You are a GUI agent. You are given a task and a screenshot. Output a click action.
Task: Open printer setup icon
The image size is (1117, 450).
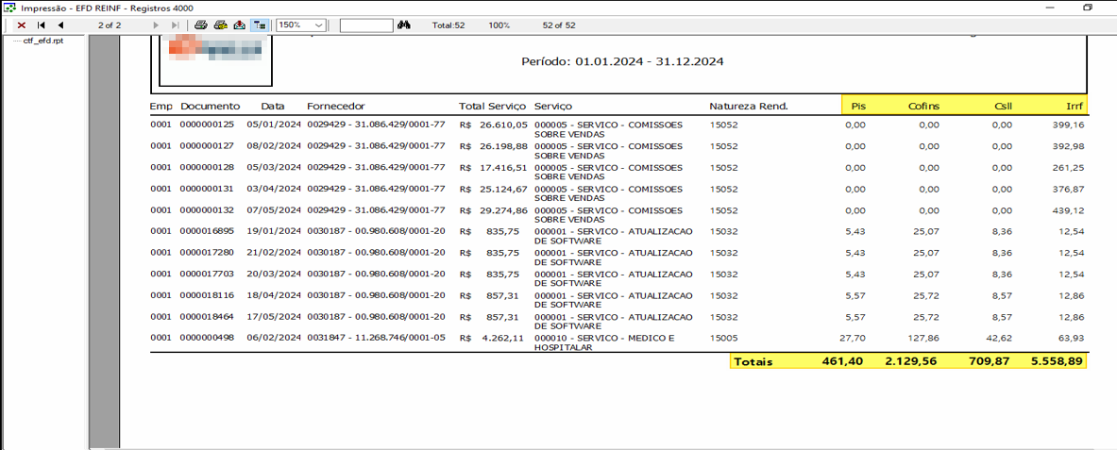221,25
